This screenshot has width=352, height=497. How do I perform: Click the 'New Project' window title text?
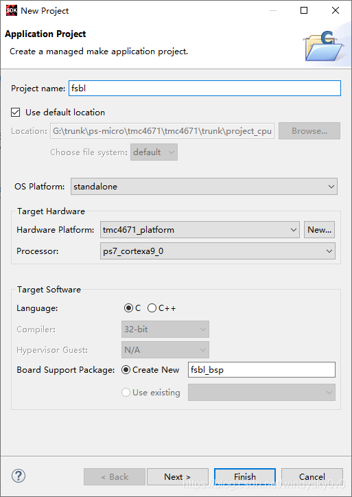tap(45, 11)
